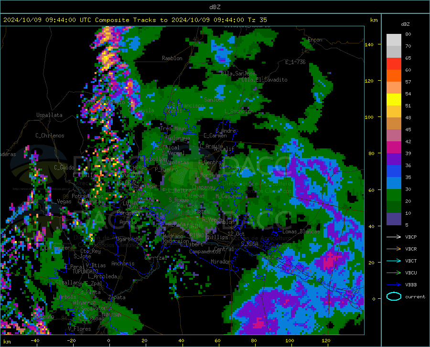Viewport: 430px width, 347px height.
Task: Click the cyan VBCT arrow in legend
Action: tap(394, 261)
